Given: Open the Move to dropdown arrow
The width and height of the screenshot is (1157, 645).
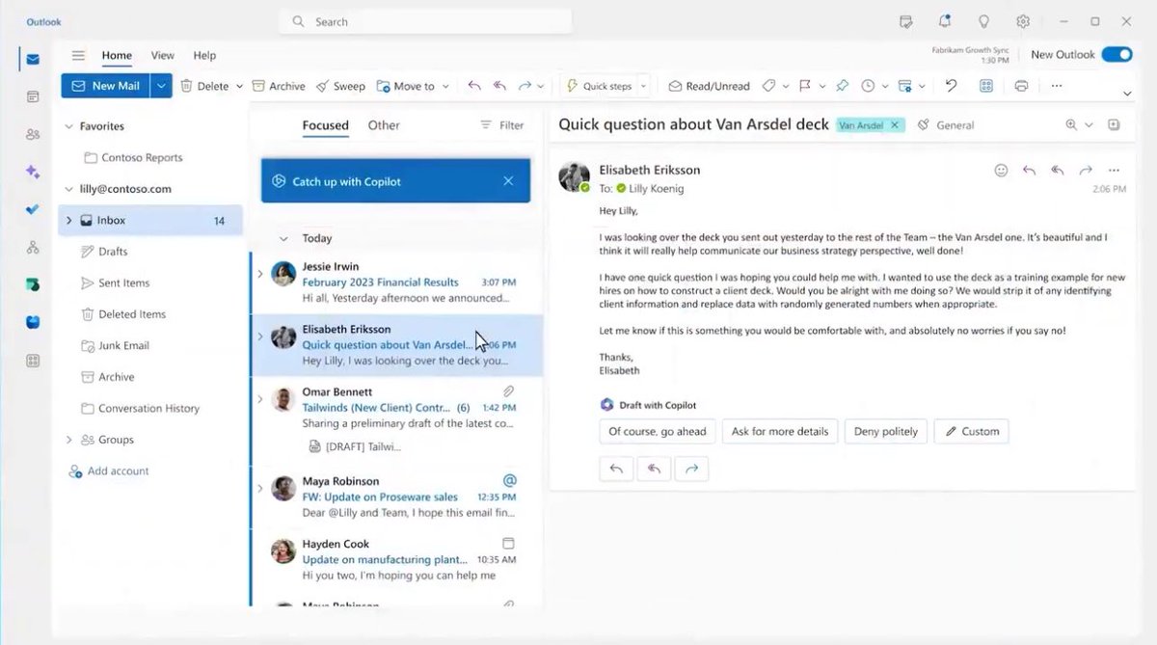Looking at the screenshot, I should pyautogui.click(x=445, y=86).
